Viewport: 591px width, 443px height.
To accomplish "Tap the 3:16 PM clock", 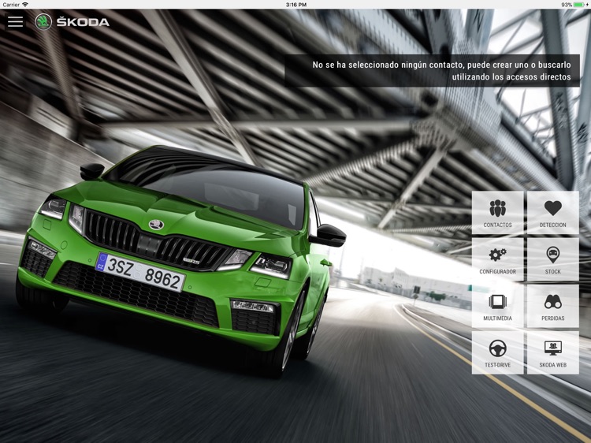I will 295,5.
